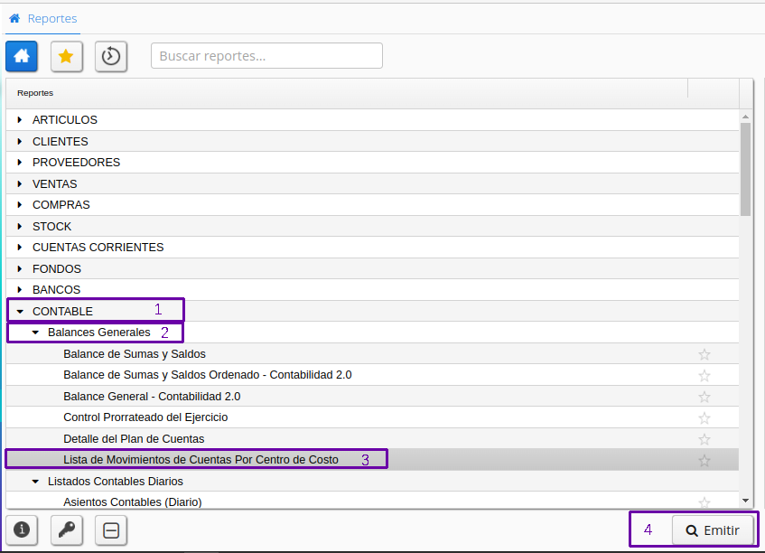Select the CLIENTES row
The height and width of the screenshot is (553, 765).
372,141
